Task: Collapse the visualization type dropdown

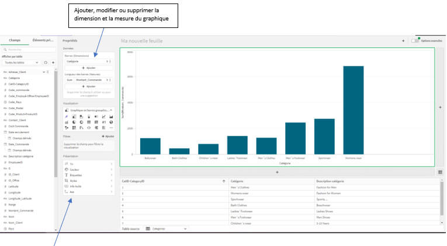Action: pos(111,110)
